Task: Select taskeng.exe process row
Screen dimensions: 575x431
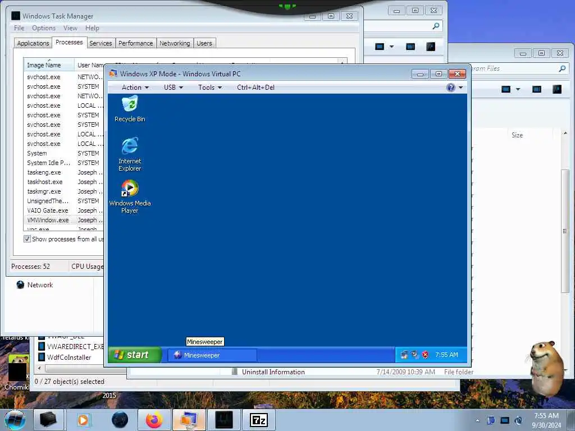Action: [64, 172]
